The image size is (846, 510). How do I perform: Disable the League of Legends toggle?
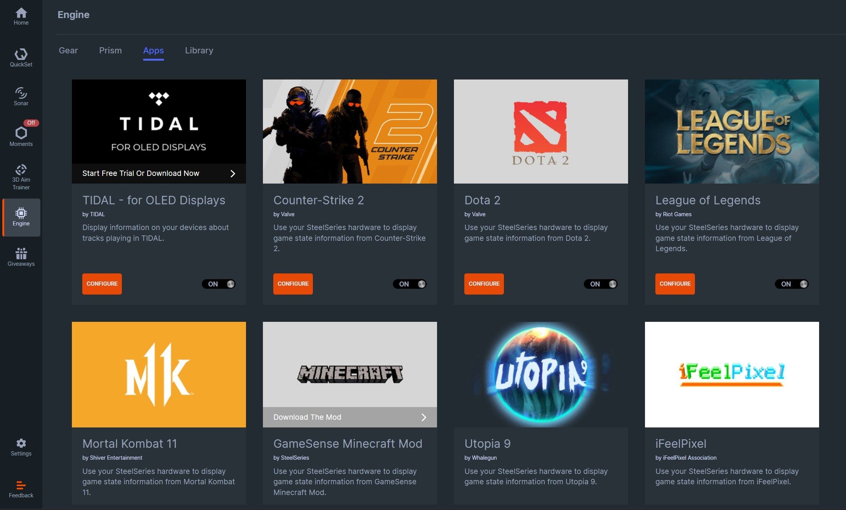click(x=791, y=284)
